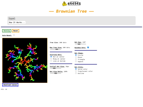Click the Dot Style heading
The width and height of the screenshot is (143, 107).
click(x=79, y=67)
